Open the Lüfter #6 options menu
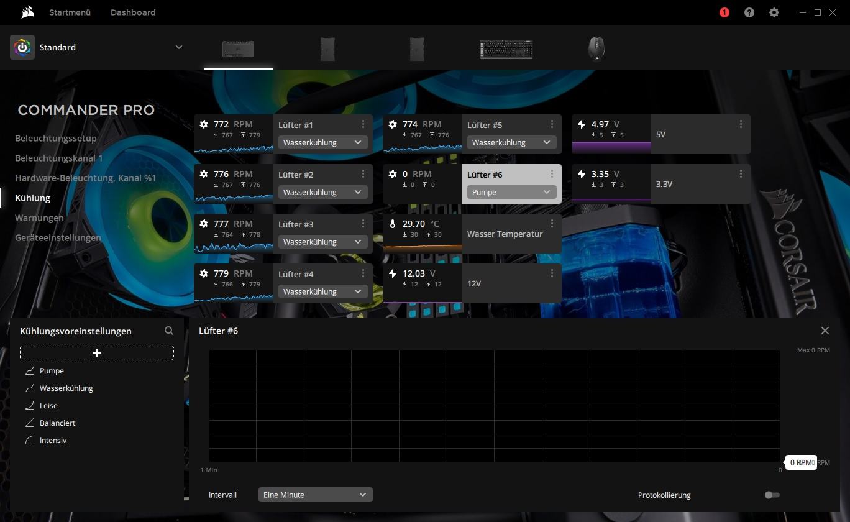This screenshot has width=850, height=522. 552,174
